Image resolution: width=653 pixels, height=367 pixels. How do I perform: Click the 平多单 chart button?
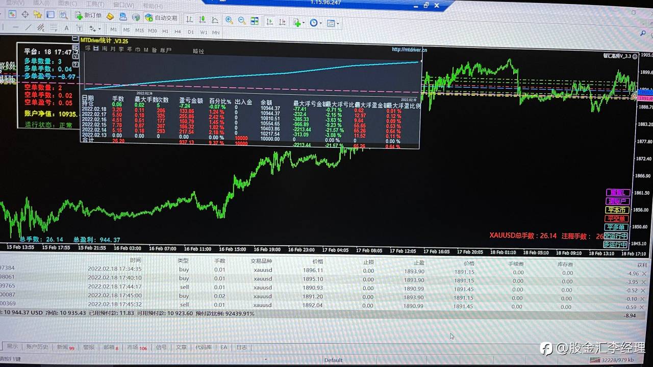click(616, 227)
